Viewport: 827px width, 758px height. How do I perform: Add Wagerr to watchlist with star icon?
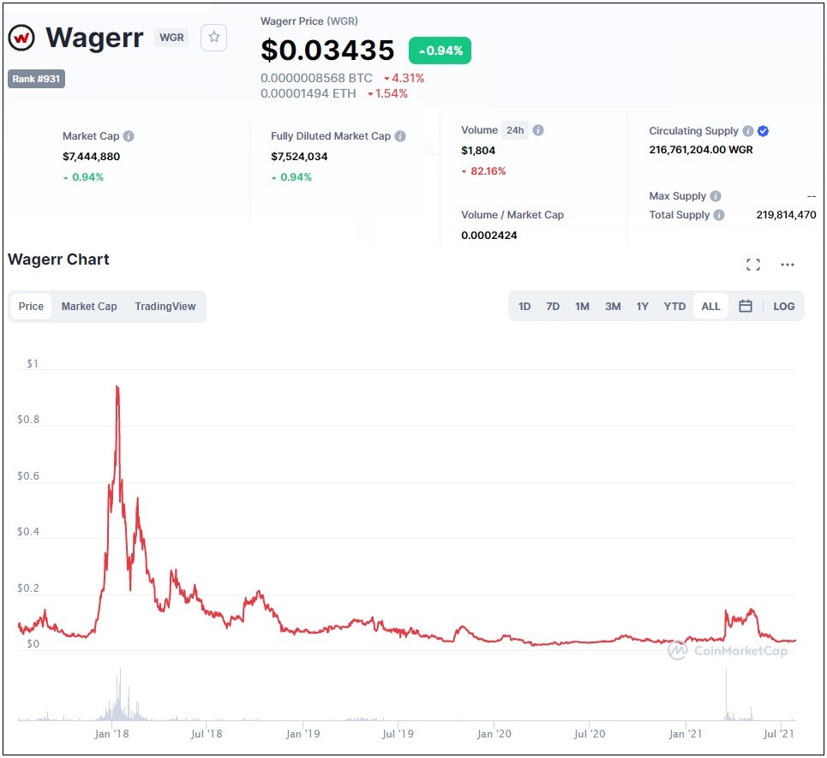tap(213, 38)
